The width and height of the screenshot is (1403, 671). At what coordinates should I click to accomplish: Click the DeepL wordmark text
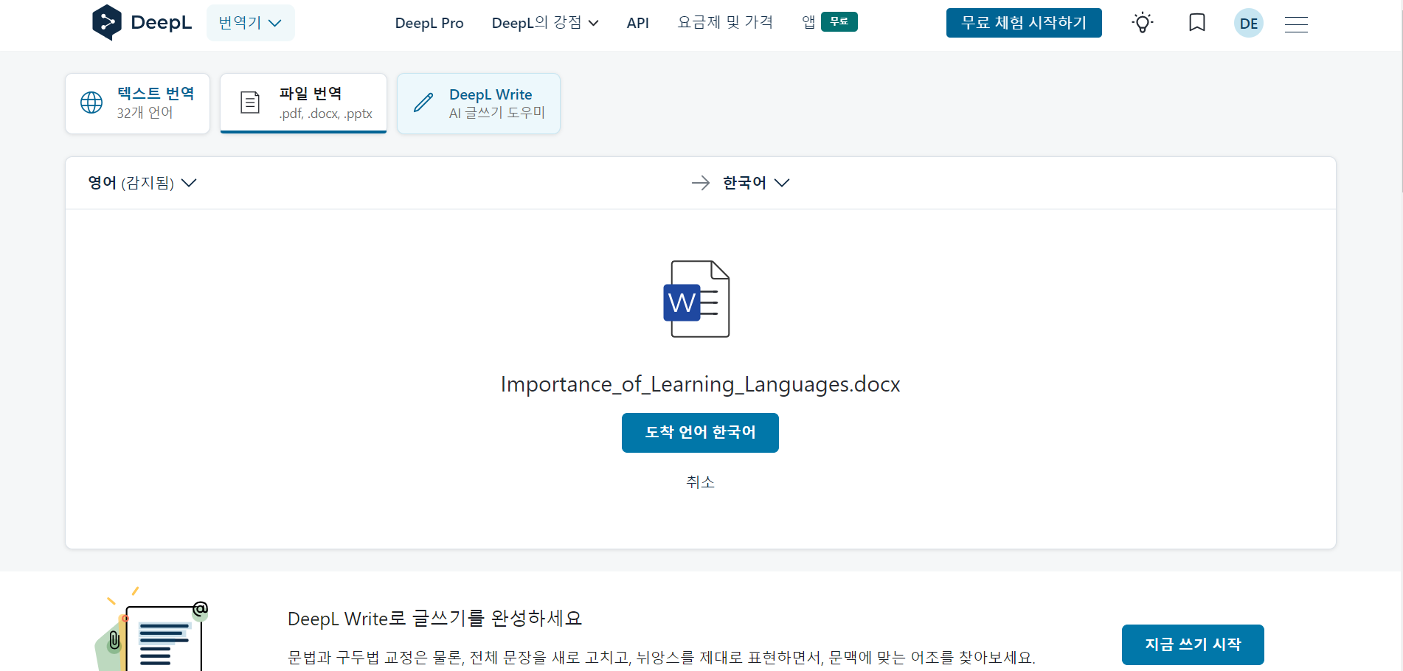[x=161, y=23]
